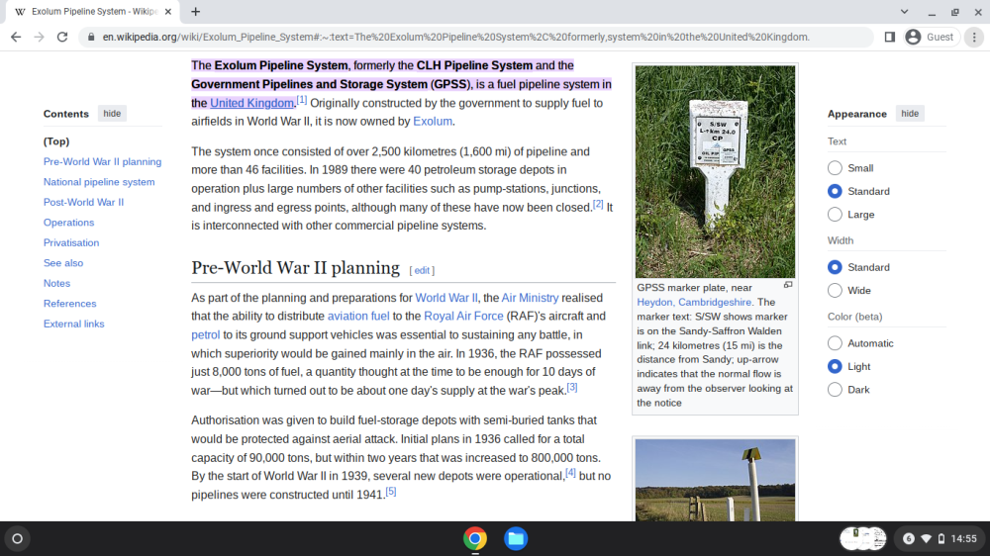Go to External links section
Viewport: 990px width, 556px height.
74,324
